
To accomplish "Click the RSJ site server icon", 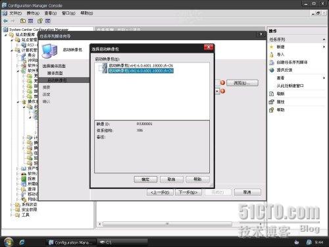I will click(24, 45).
